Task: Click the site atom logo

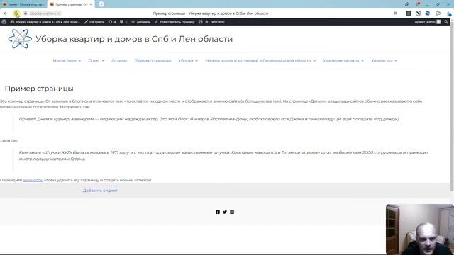Action: 20,39
